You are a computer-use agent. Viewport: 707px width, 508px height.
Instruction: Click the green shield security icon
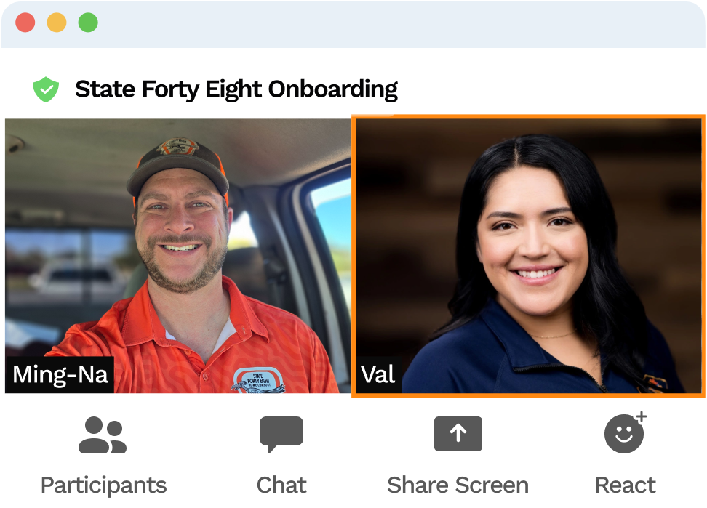pos(46,89)
